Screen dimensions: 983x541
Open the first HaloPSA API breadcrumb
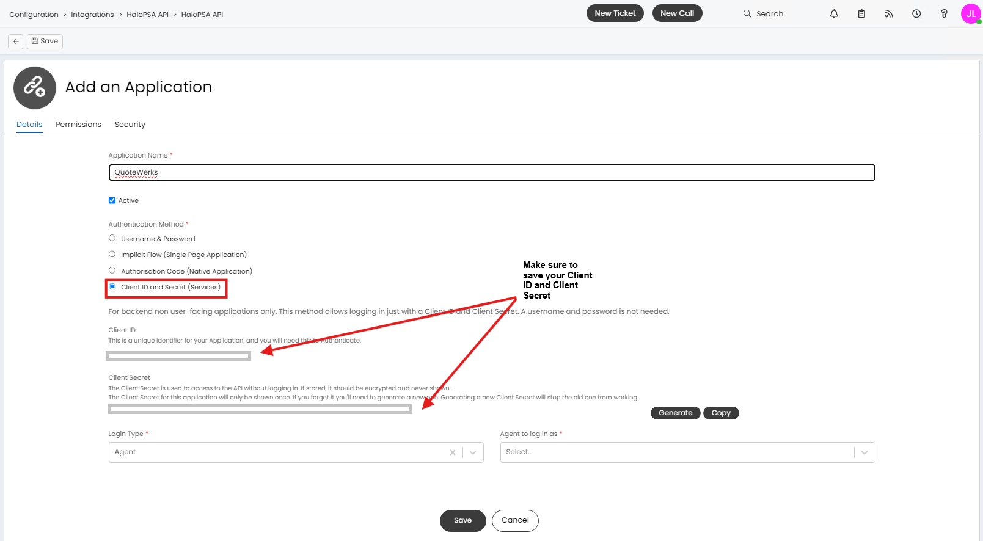(x=147, y=15)
